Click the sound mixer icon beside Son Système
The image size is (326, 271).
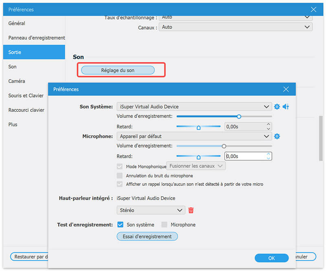click(x=286, y=106)
